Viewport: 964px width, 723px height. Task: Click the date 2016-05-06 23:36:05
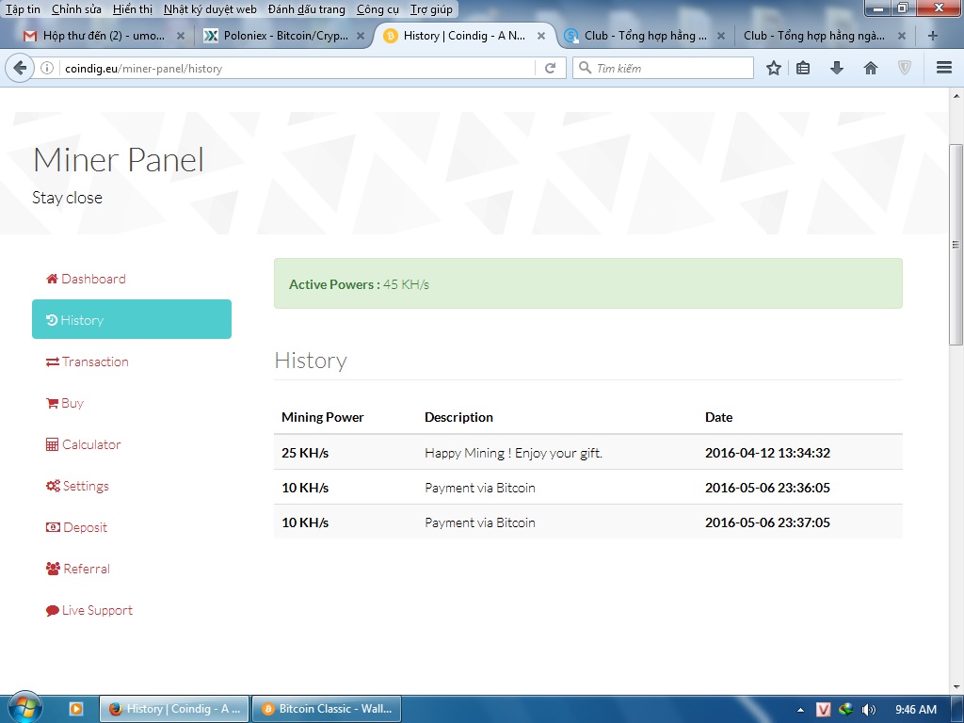767,489
